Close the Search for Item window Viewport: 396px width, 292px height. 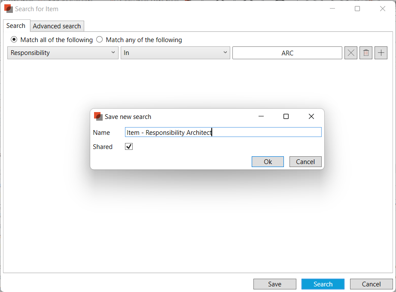(x=382, y=9)
